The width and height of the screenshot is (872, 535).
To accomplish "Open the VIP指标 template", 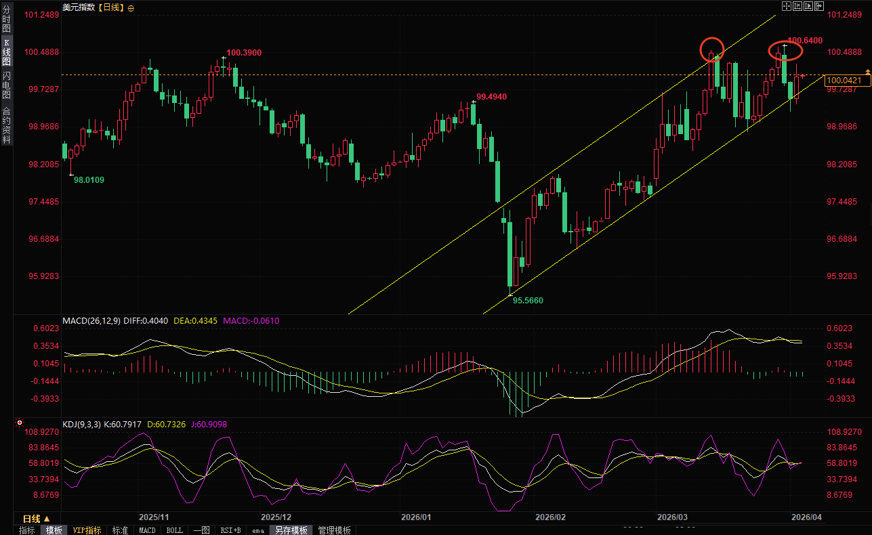I will (87, 530).
